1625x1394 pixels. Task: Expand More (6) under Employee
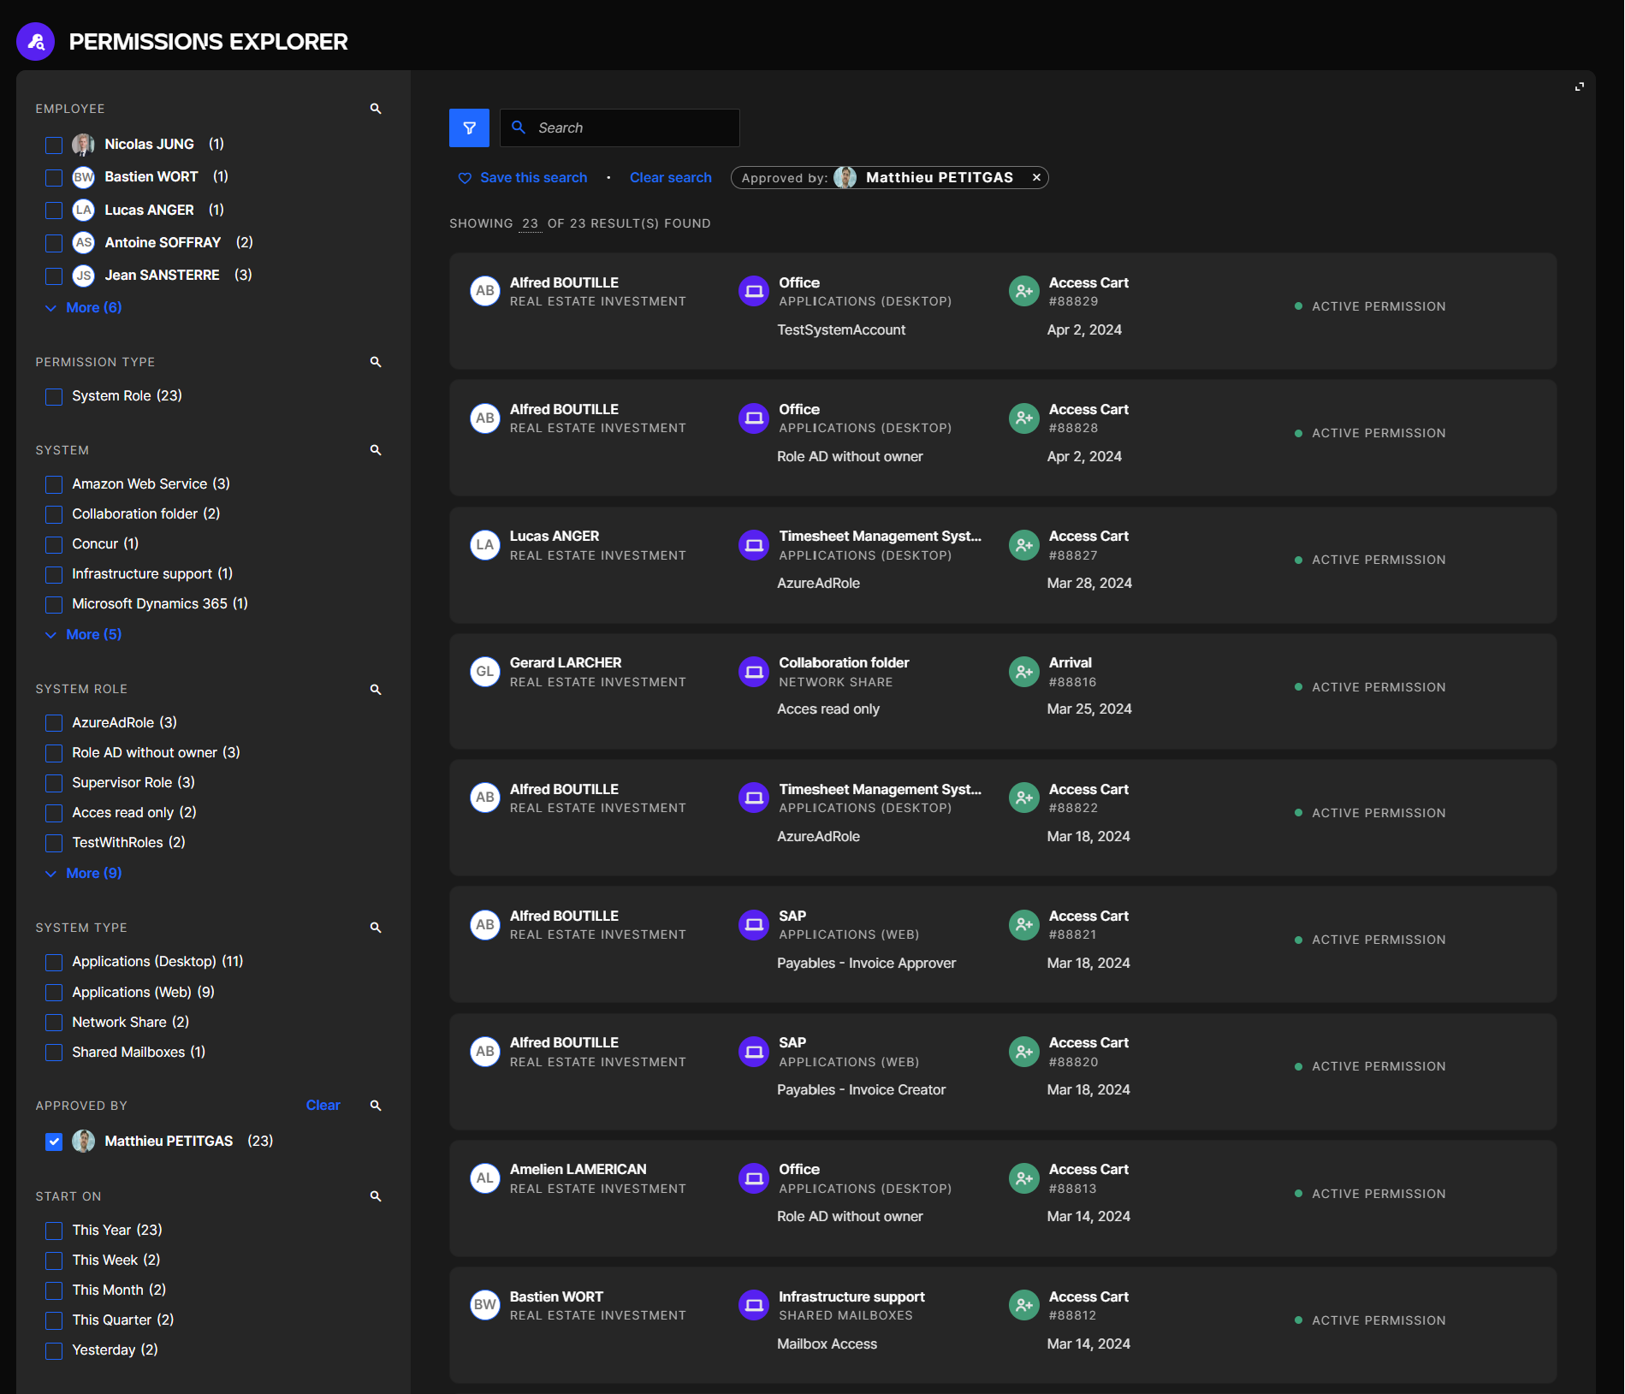93,307
